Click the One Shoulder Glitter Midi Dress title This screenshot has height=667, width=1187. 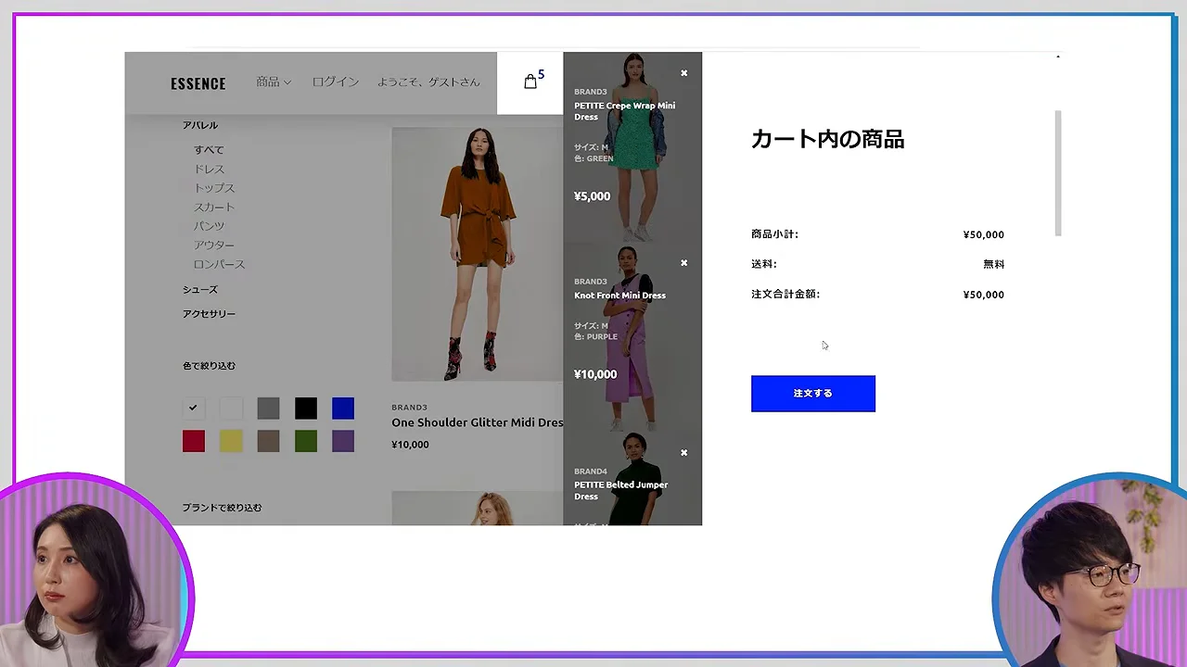tap(477, 422)
